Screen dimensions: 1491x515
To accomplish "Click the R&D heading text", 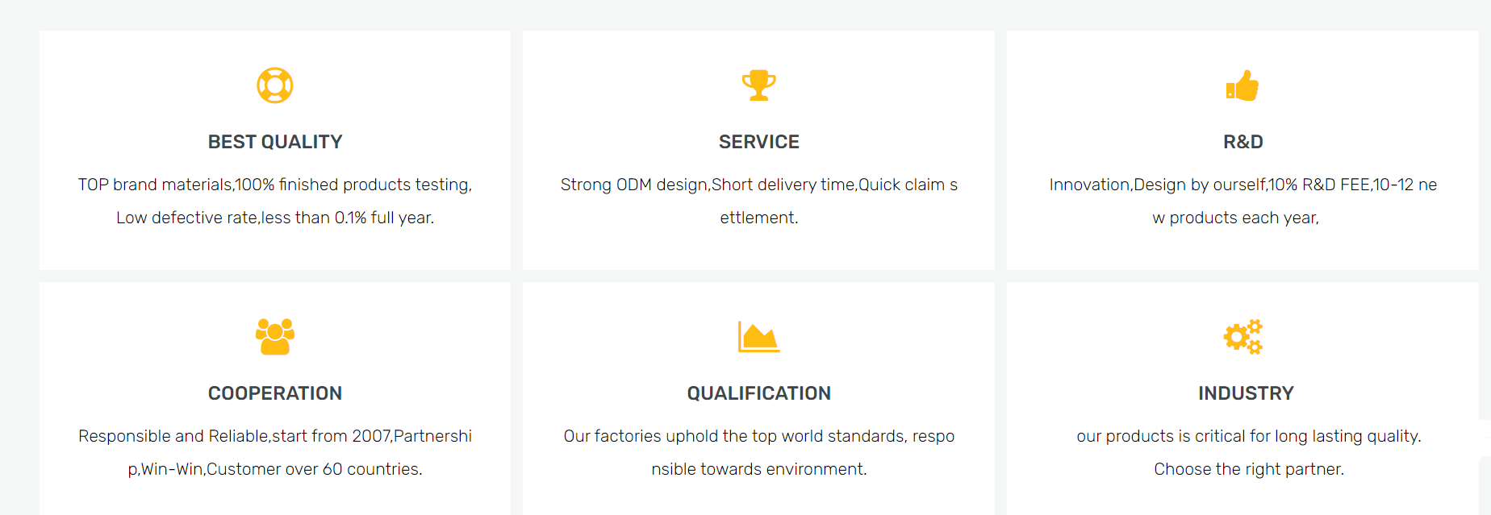I will (x=1242, y=142).
